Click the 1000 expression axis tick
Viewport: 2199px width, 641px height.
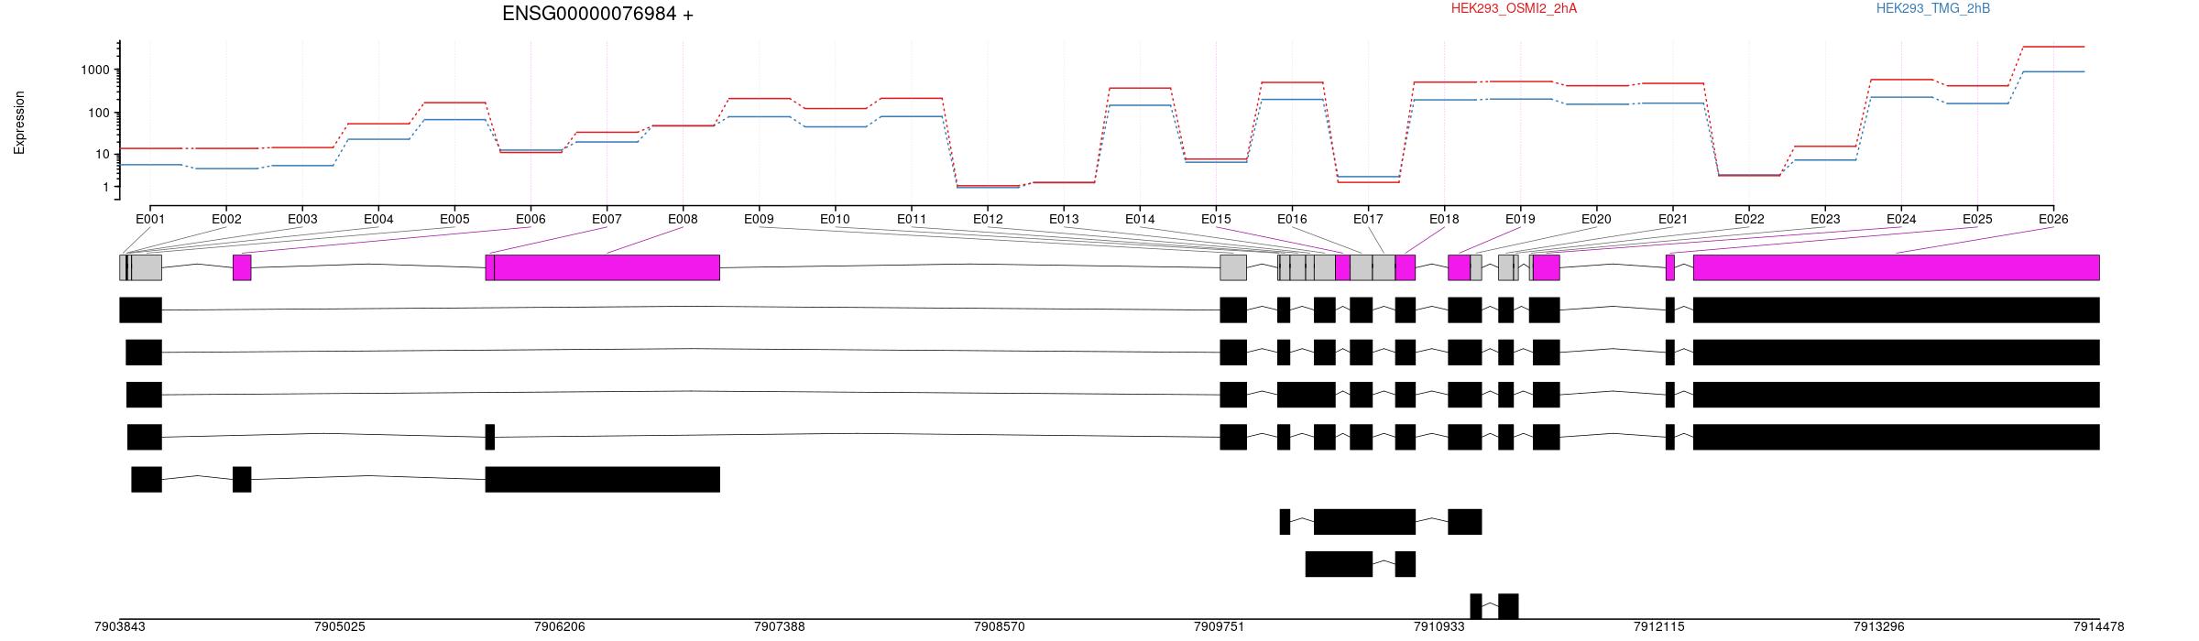(95, 70)
